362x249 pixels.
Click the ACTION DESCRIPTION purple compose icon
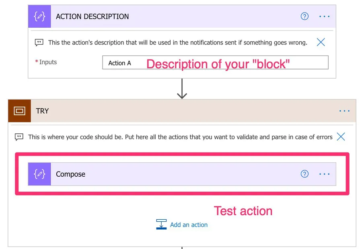(39, 16)
